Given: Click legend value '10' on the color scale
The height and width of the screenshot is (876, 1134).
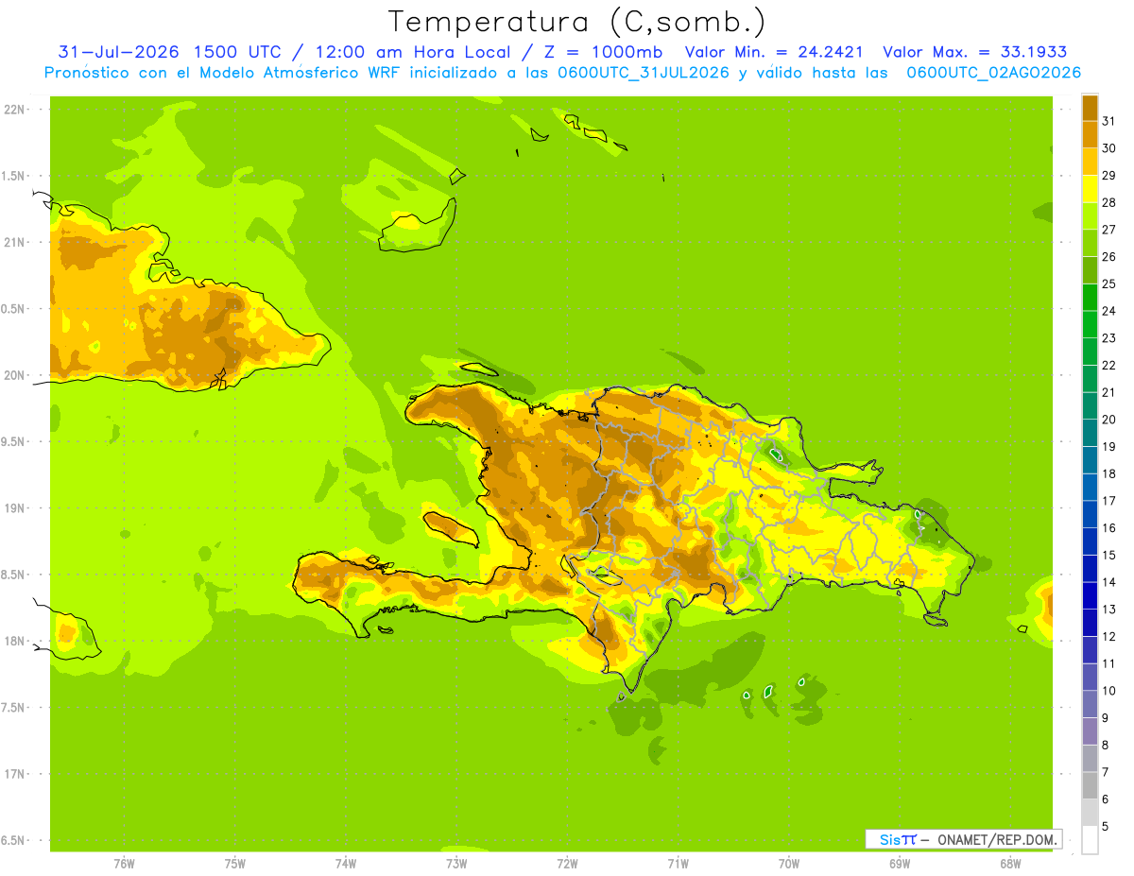Looking at the screenshot, I should click(x=1108, y=691).
